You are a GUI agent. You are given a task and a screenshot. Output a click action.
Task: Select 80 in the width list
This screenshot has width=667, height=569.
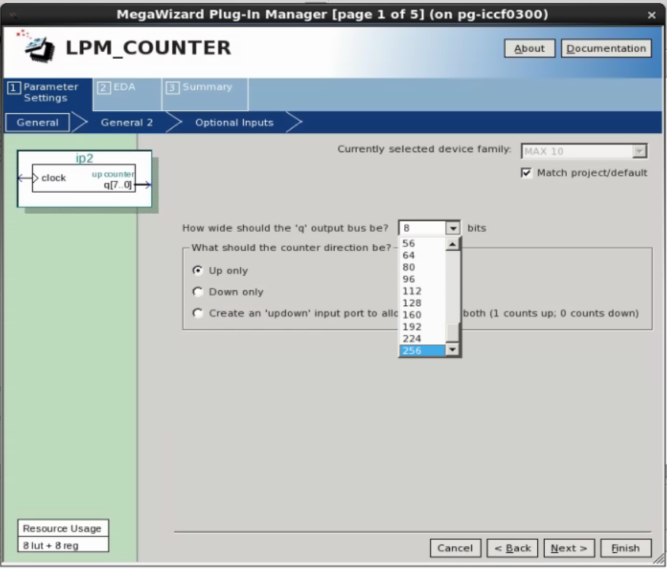click(422, 268)
